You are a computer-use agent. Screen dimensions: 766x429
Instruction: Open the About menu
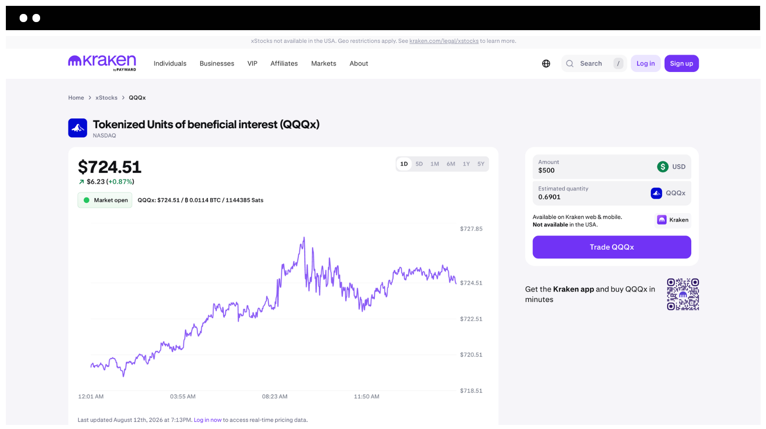coord(359,63)
